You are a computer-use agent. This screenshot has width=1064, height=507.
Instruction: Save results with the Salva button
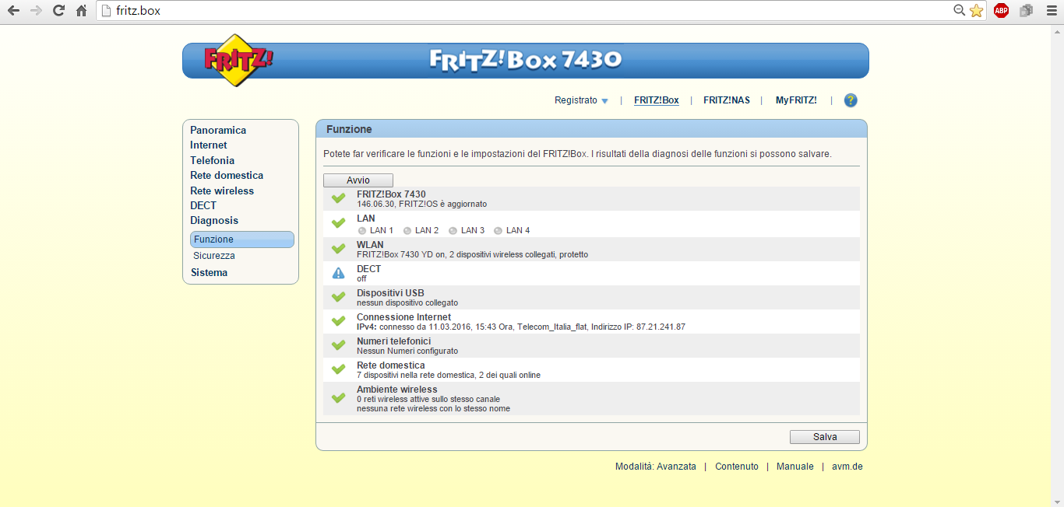click(825, 437)
